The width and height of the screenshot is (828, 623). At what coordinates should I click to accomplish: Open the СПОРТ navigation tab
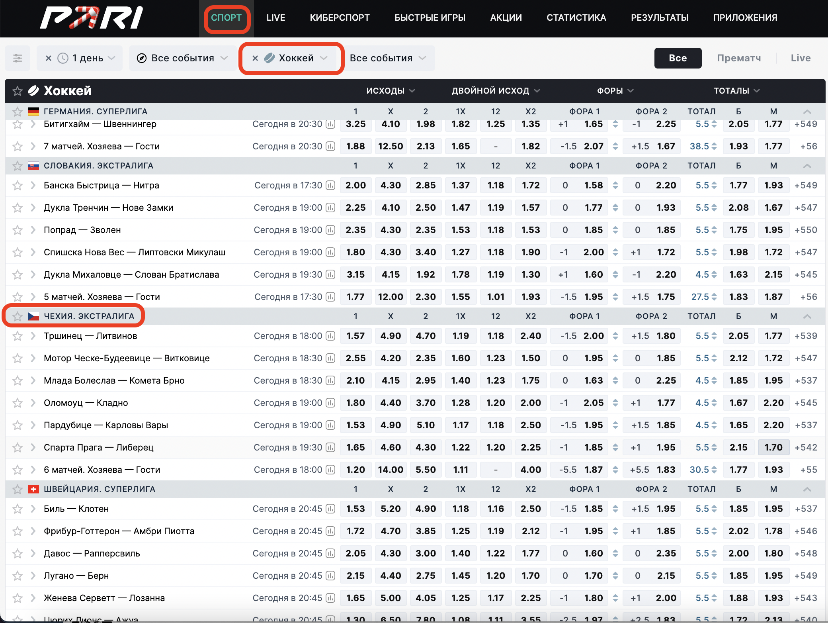coord(227,18)
